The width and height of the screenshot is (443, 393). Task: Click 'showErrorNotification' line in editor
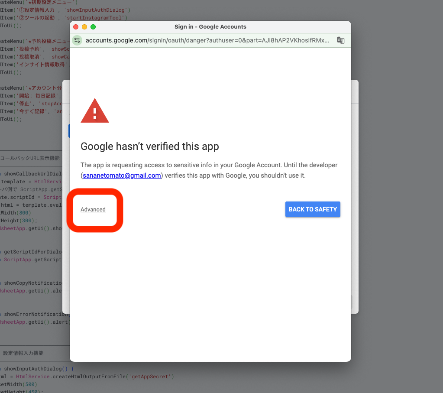[x=36, y=314]
